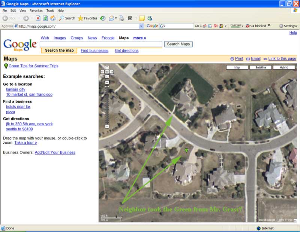Zoom in with the plus button
This screenshot has width=300, height=232.
coord(107,82)
